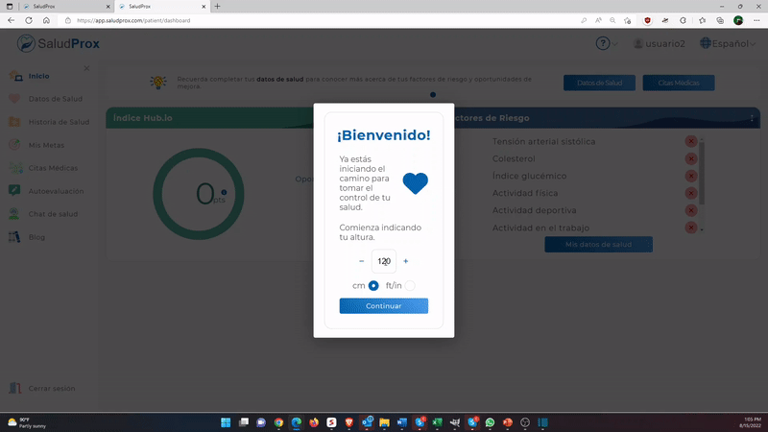Screen dimensions: 768x432
Task: Click the browser profile avatar
Action: click(x=738, y=20)
